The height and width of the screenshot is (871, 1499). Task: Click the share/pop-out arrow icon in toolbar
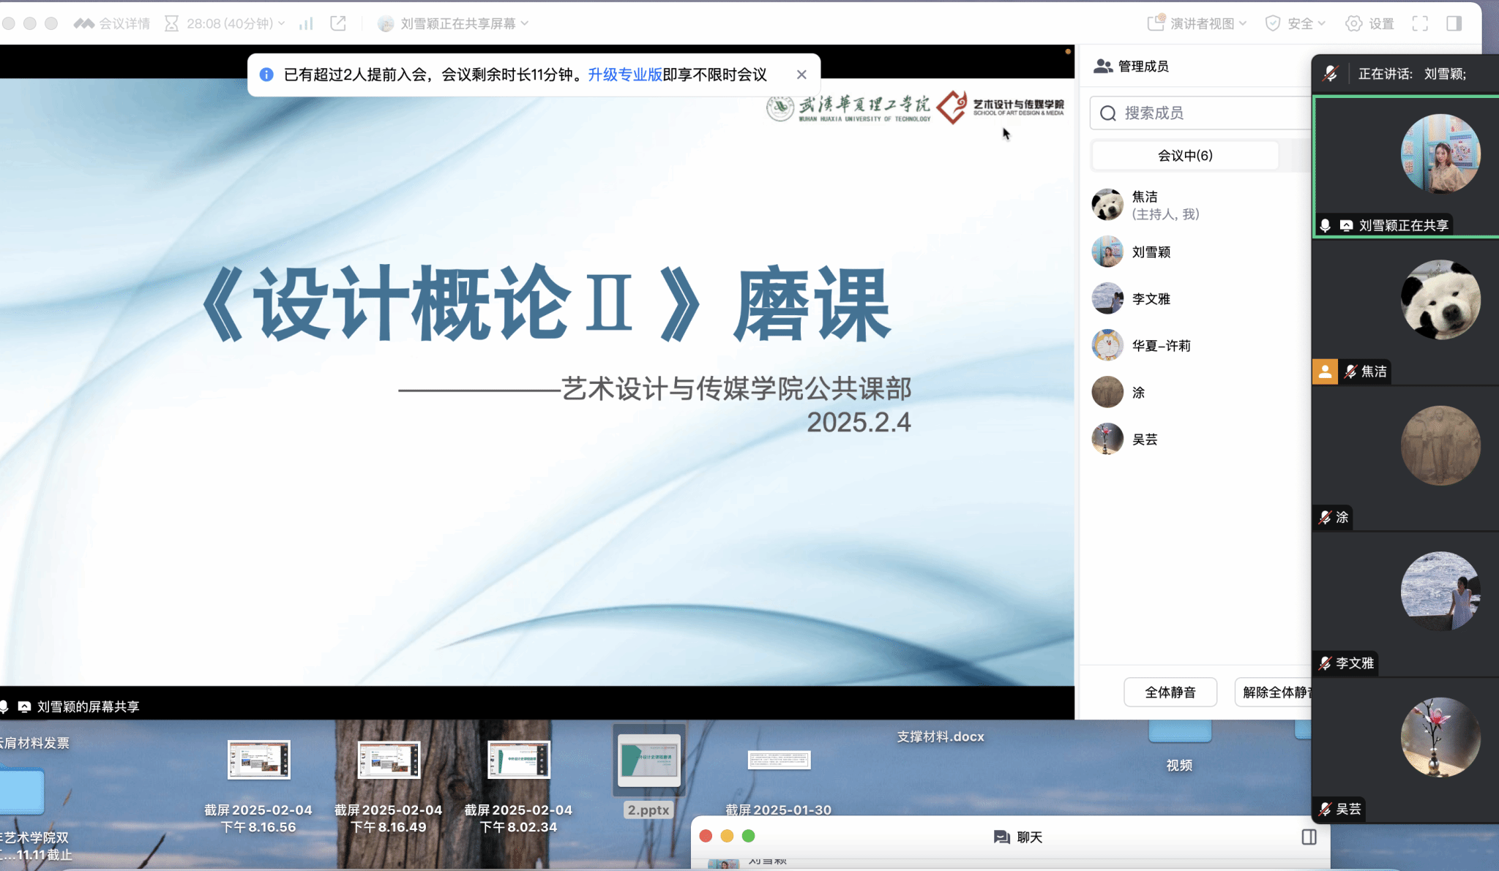[338, 23]
